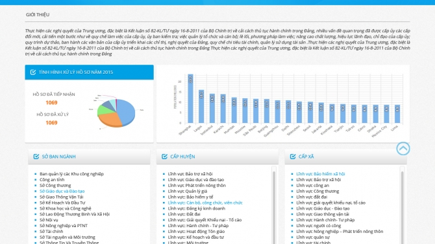Open Lĩnh vực quân sự link
The height and width of the screenshot is (244, 435).
pos(313,237)
